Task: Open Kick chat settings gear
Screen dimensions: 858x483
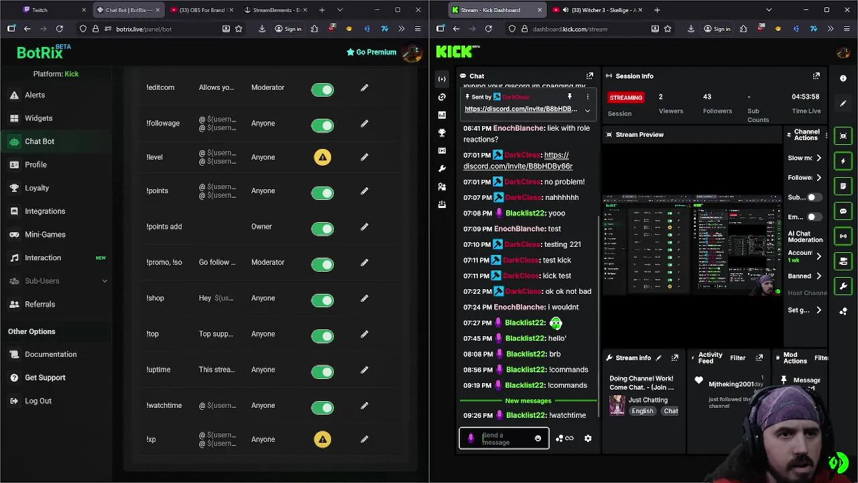Action: coord(588,438)
